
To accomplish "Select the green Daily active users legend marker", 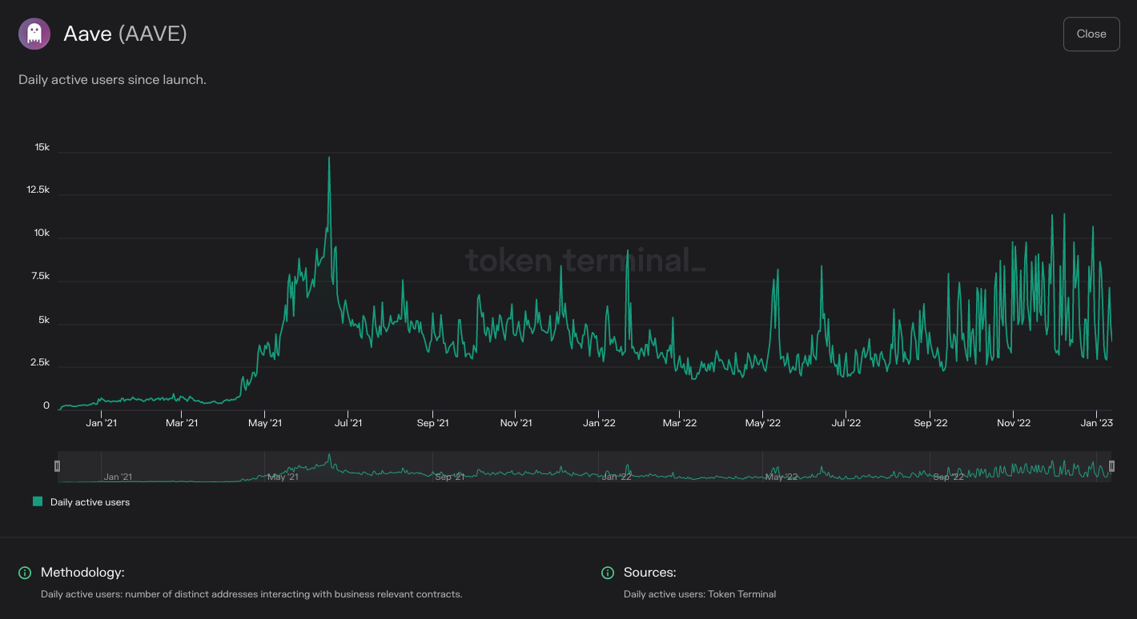I will [36, 501].
